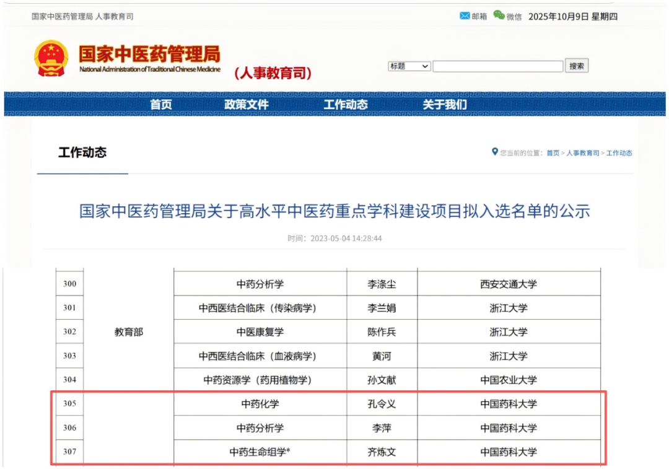Click the location pin icon by breadcrumb
669x469 pixels.
pos(494,152)
